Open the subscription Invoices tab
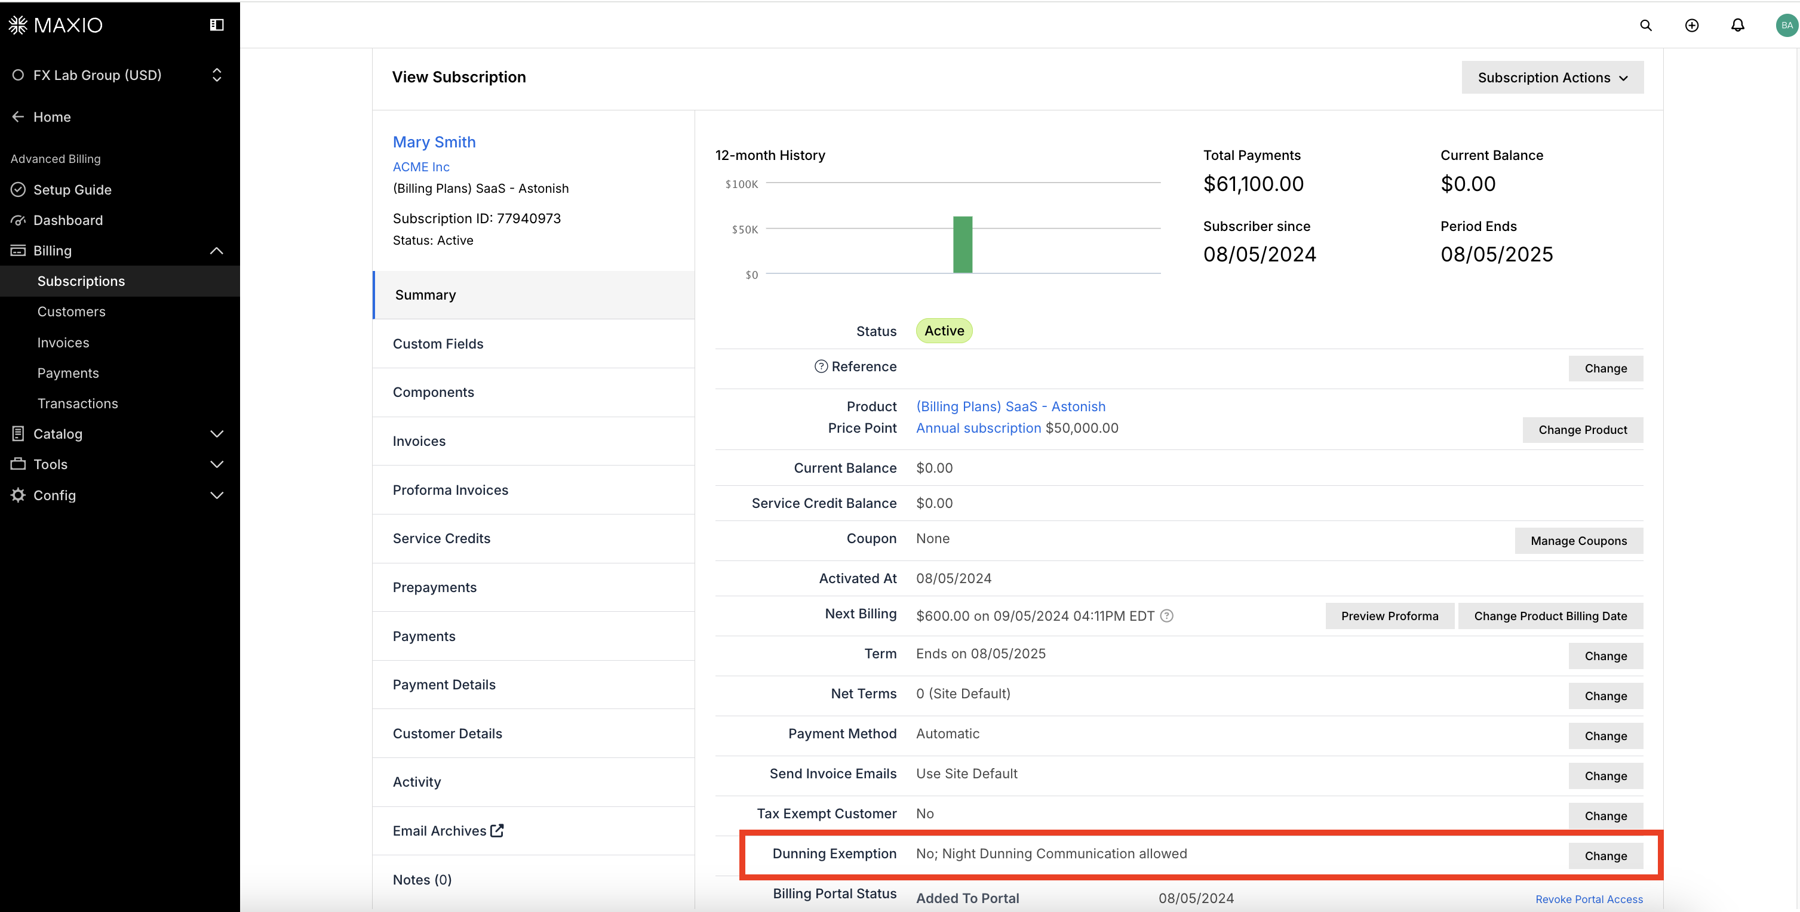 (534, 440)
